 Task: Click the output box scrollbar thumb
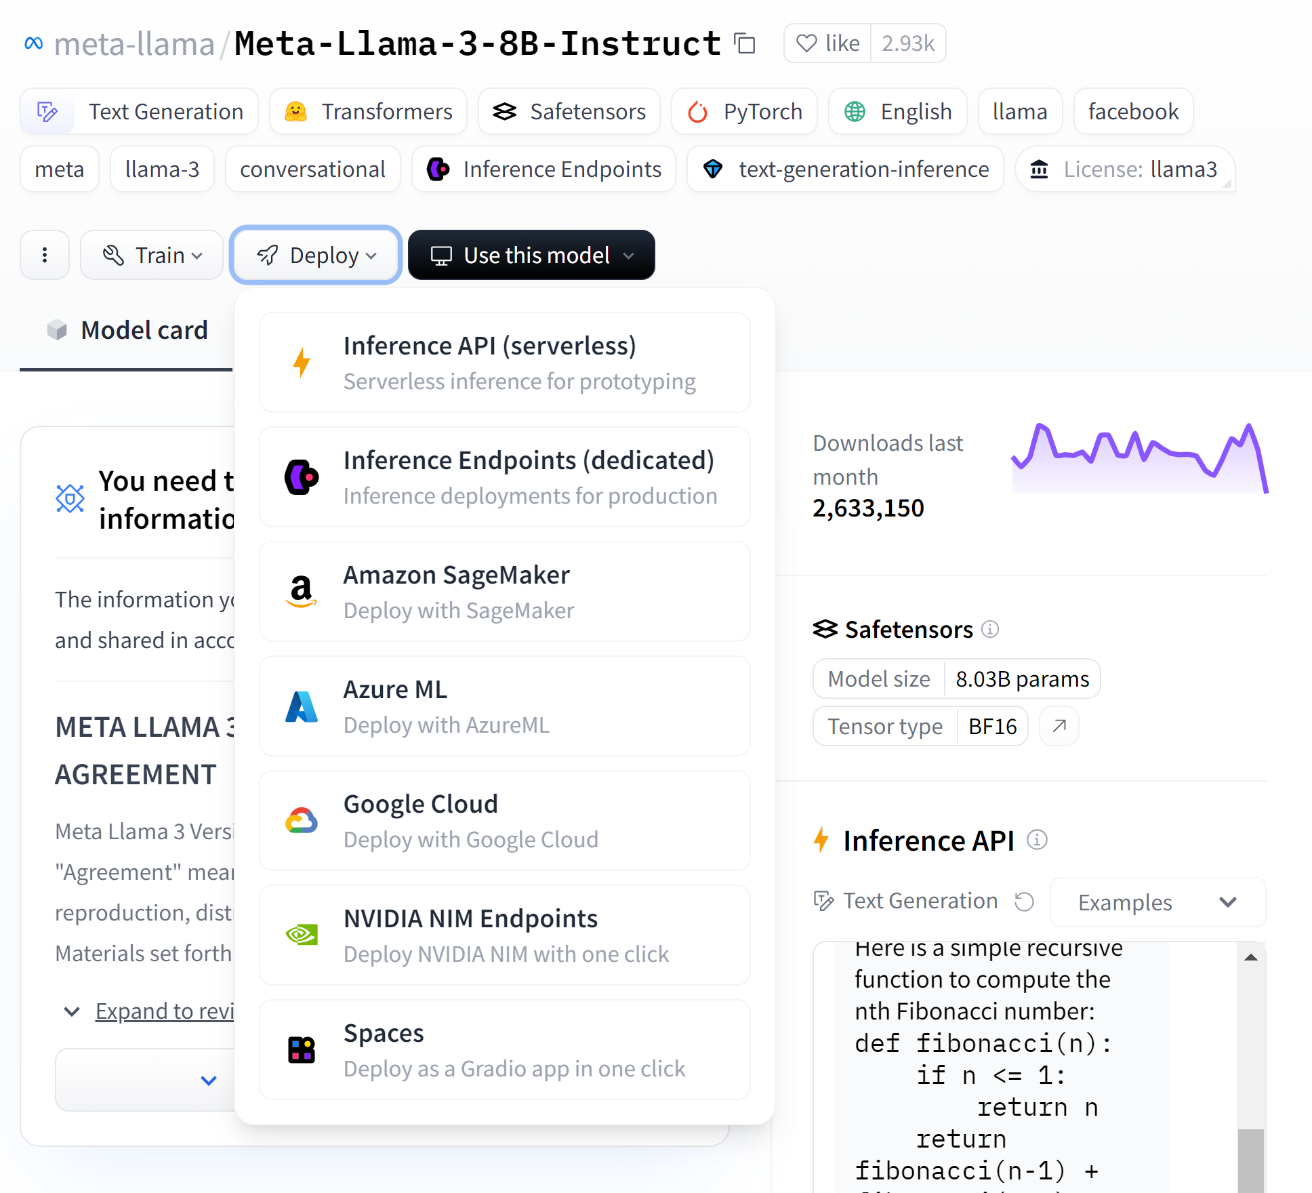pos(1251,1160)
